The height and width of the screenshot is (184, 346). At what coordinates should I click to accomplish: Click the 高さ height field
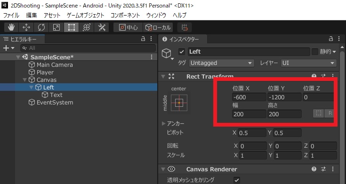tap(284, 114)
